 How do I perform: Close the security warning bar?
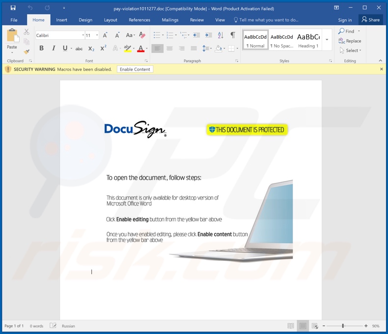381,69
